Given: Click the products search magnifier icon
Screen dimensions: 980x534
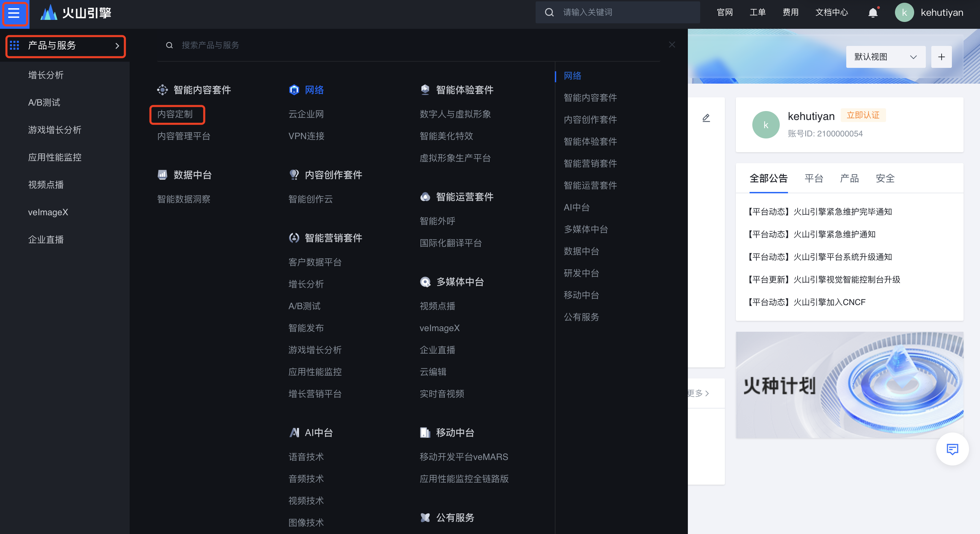Looking at the screenshot, I should (x=169, y=45).
